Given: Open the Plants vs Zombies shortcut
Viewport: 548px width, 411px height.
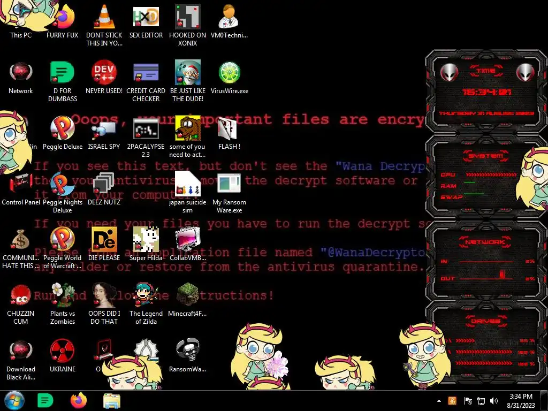Looking at the screenshot, I should (x=62, y=304).
